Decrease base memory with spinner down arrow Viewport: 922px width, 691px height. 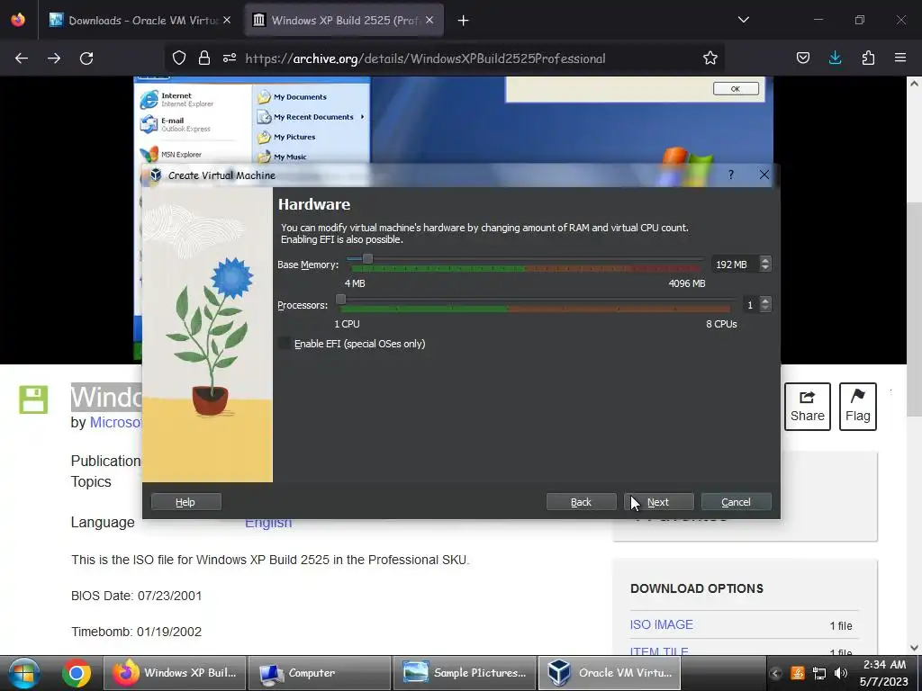tap(765, 268)
